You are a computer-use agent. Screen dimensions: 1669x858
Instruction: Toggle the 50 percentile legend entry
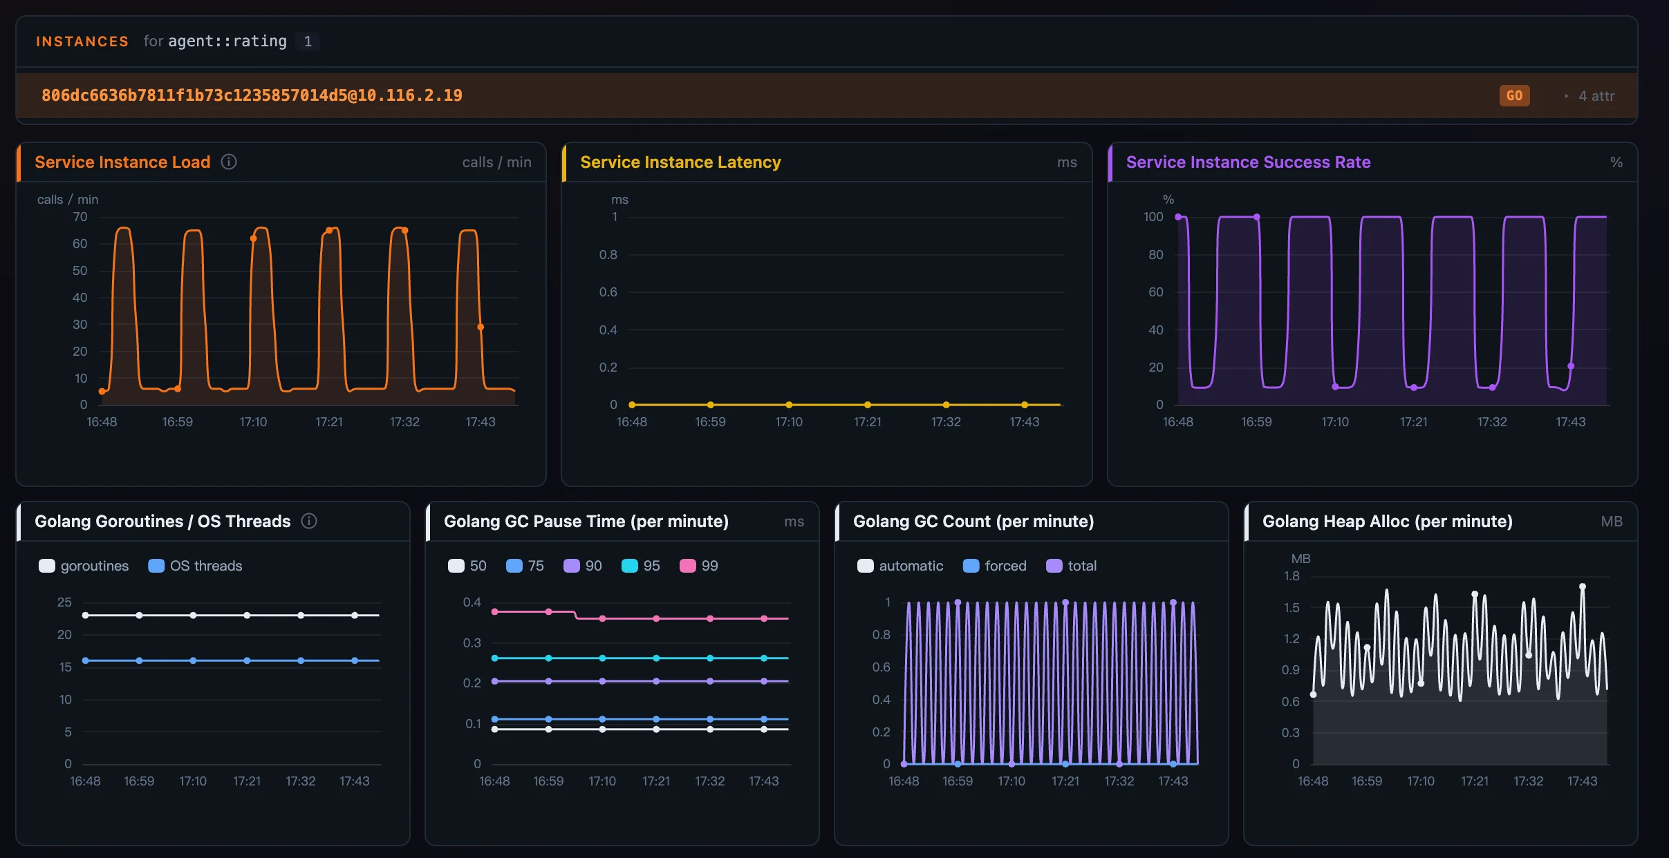pyautogui.click(x=467, y=566)
